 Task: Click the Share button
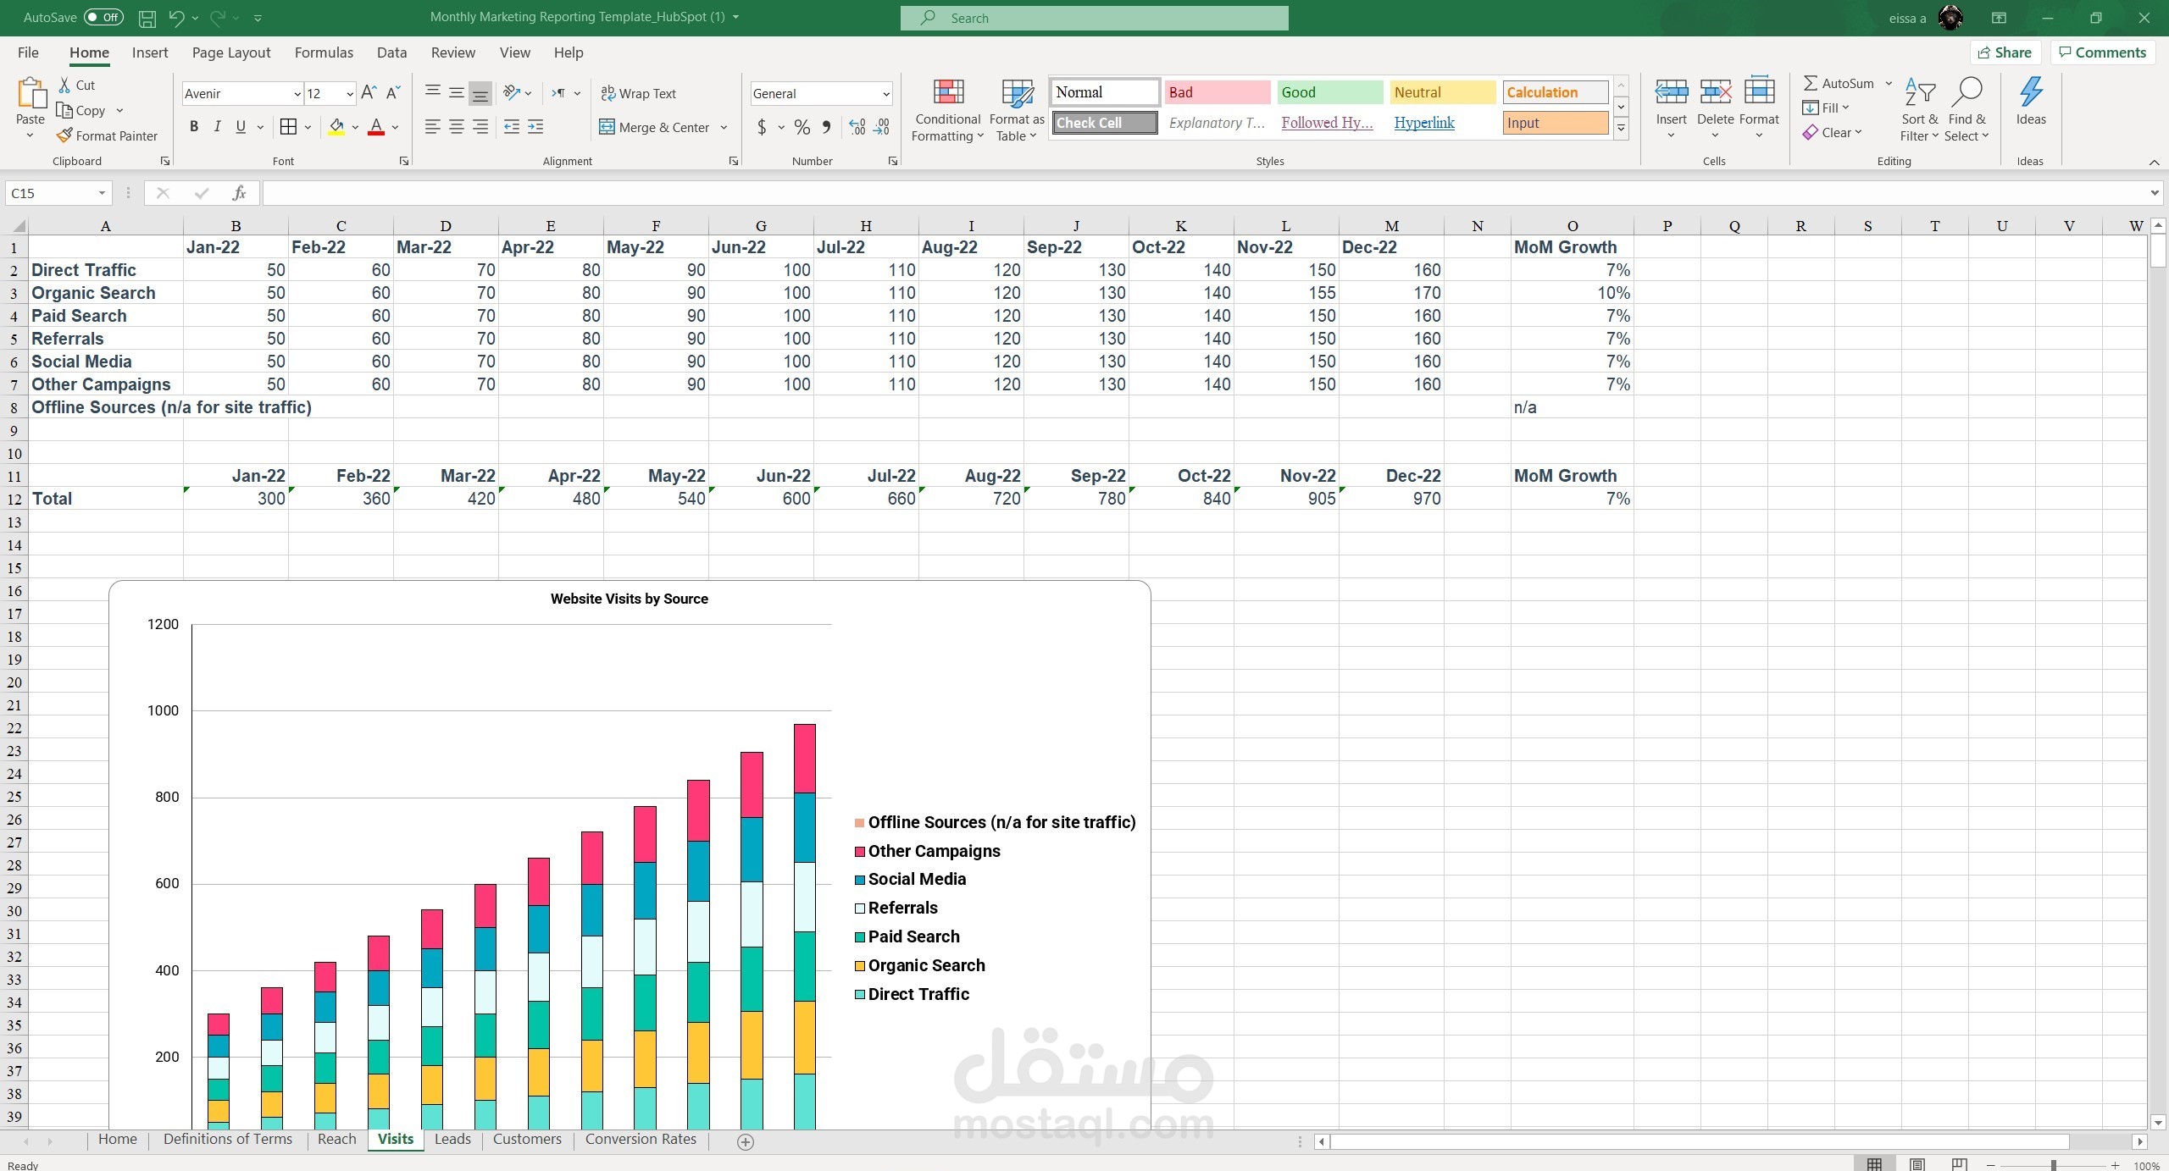[2004, 52]
